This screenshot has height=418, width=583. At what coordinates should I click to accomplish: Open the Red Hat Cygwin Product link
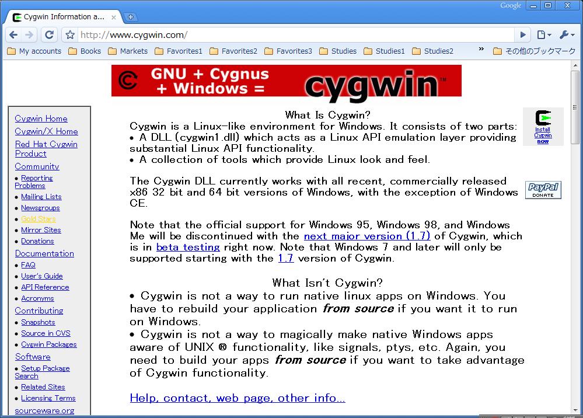coord(46,149)
